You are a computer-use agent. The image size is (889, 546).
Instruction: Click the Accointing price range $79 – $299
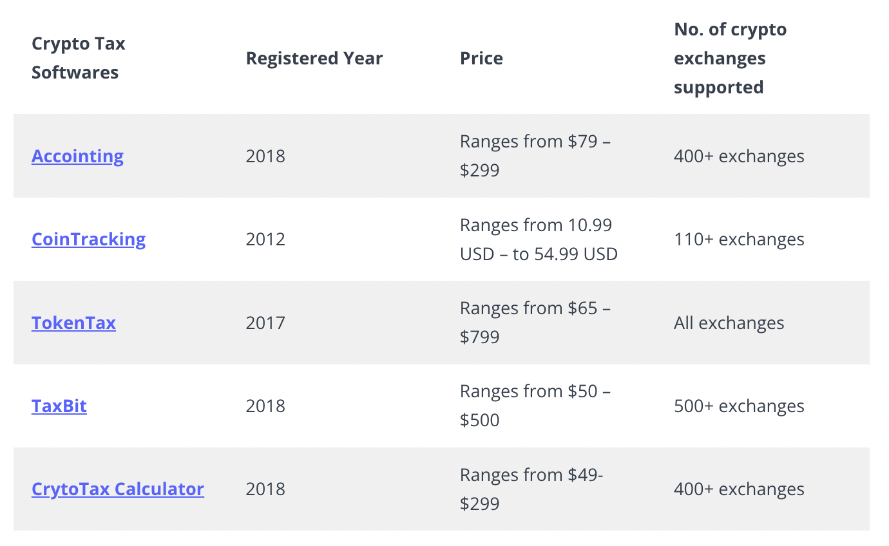point(535,156)
